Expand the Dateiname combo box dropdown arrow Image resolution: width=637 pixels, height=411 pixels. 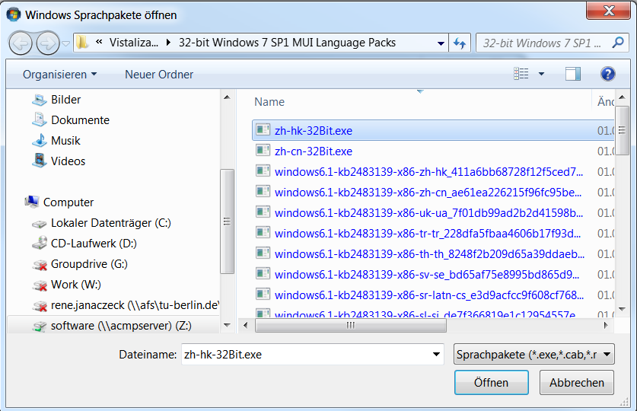436,355
